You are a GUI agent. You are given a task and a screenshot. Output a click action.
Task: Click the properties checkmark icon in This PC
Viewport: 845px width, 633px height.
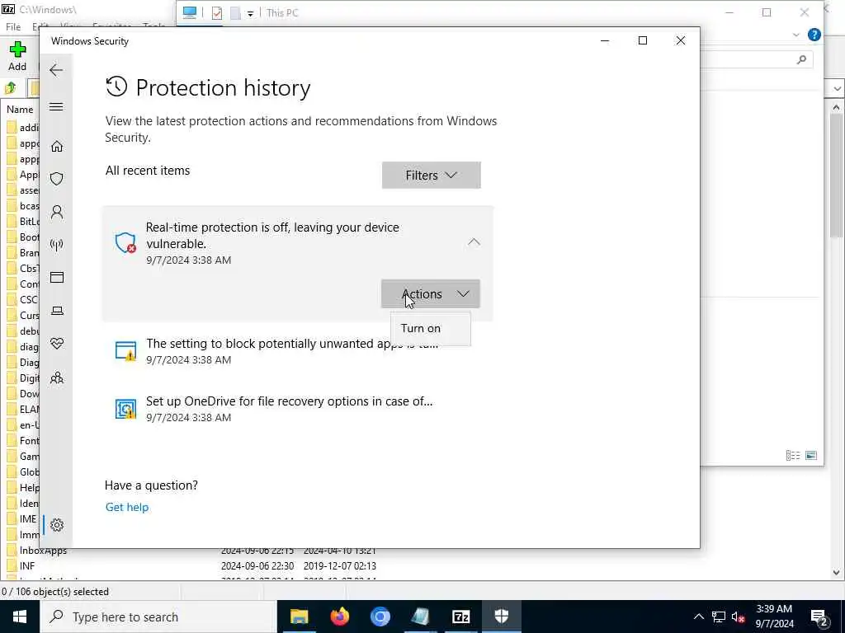pyautogui.click(x=217, y=13)
